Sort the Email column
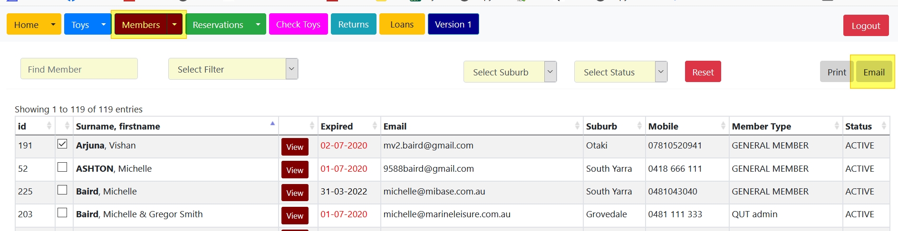The width and height of the screenshot is (898, 231). point(577,126)
